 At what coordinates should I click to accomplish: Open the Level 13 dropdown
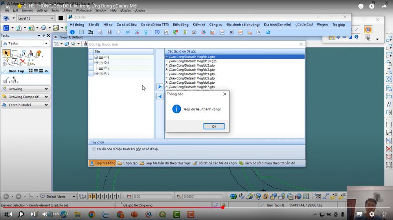(52, 18)
